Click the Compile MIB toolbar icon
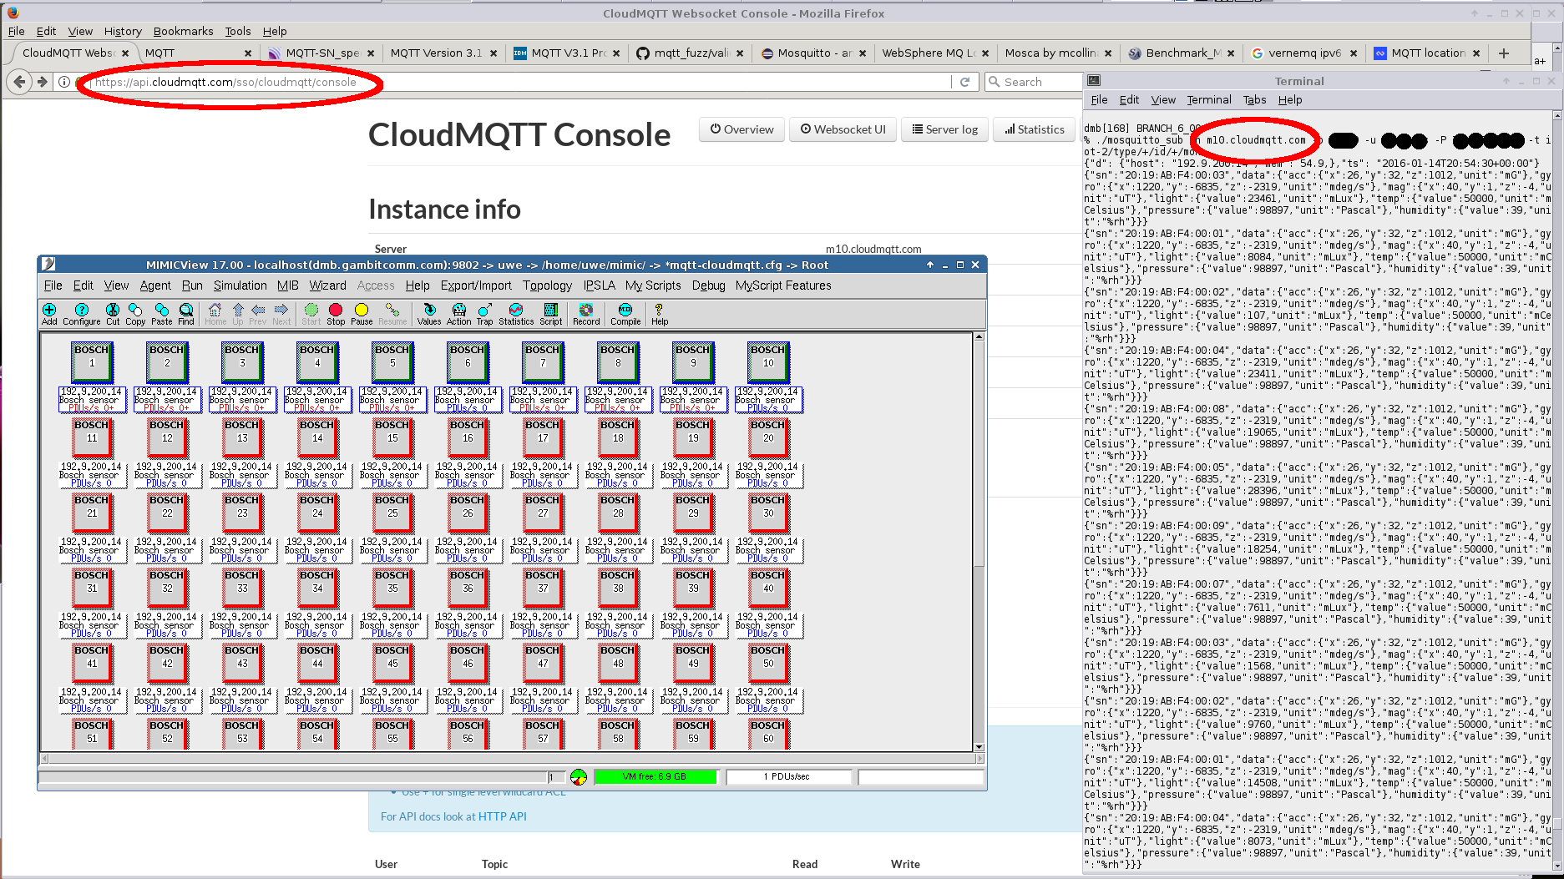The height and width of the screenshot is (879, 1564). [x=625, y=313]
